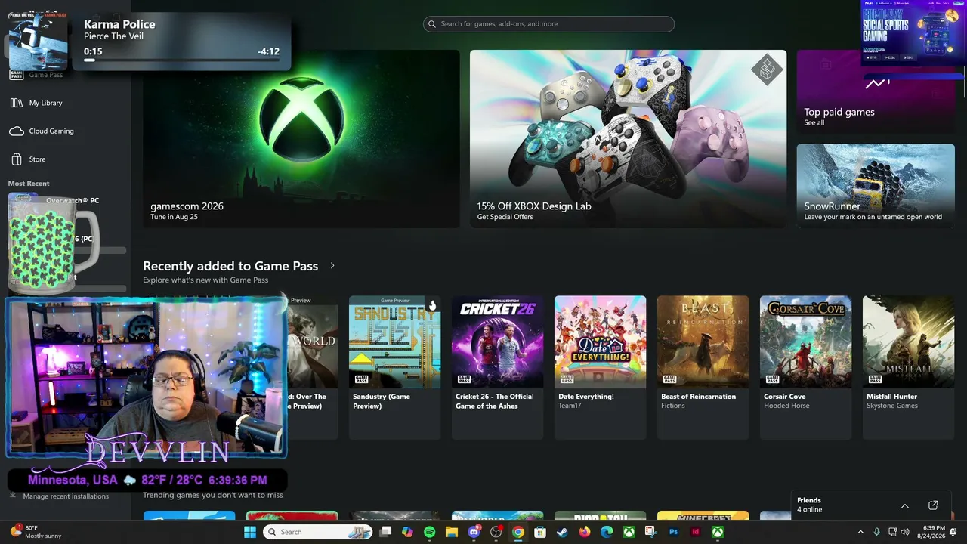
Task: Switch to Google Chrome in the taskbar
Action: click(x=518, y=532)
